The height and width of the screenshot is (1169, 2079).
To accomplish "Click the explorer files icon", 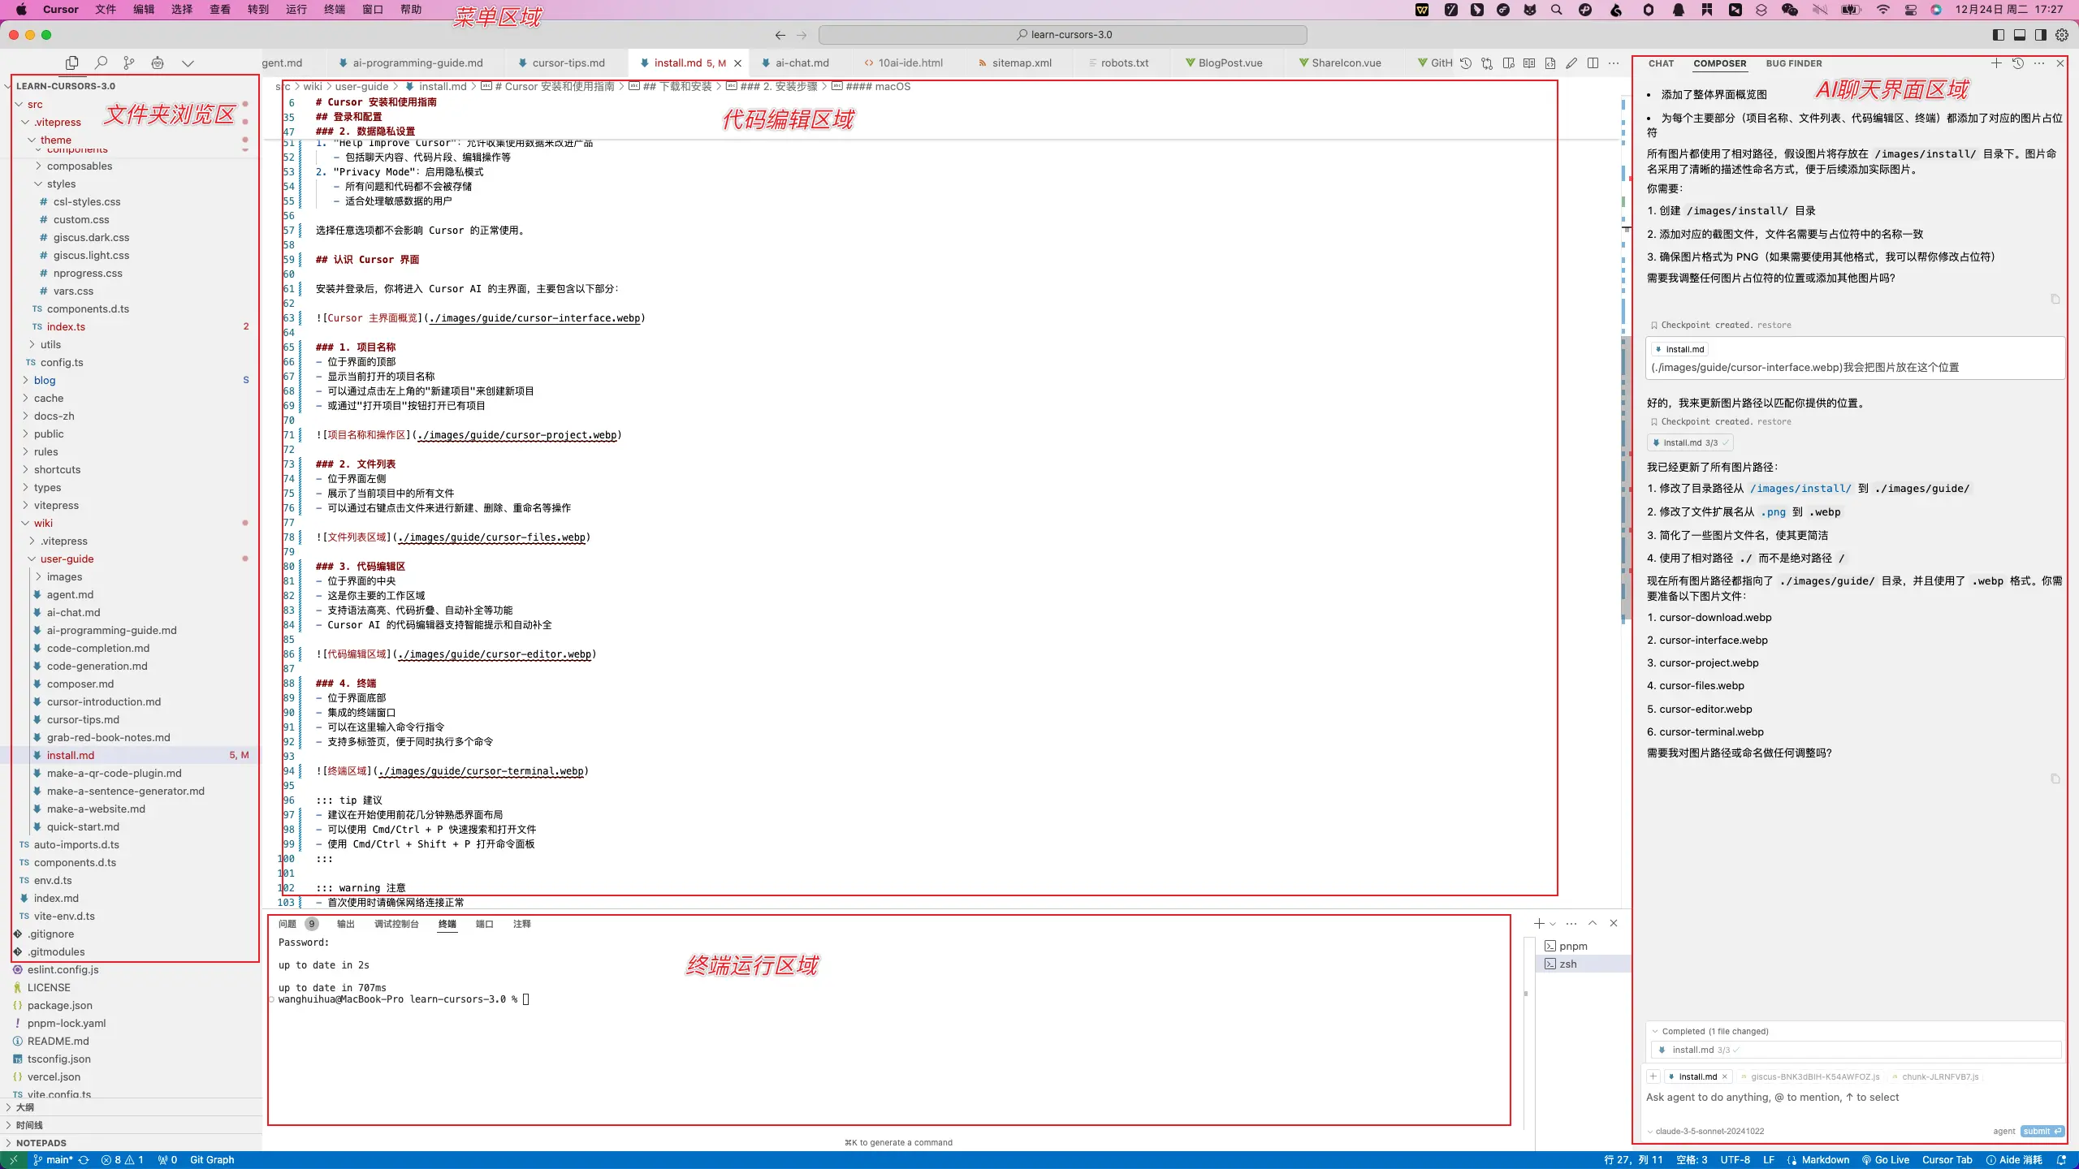I will click(x=71, y=63).
